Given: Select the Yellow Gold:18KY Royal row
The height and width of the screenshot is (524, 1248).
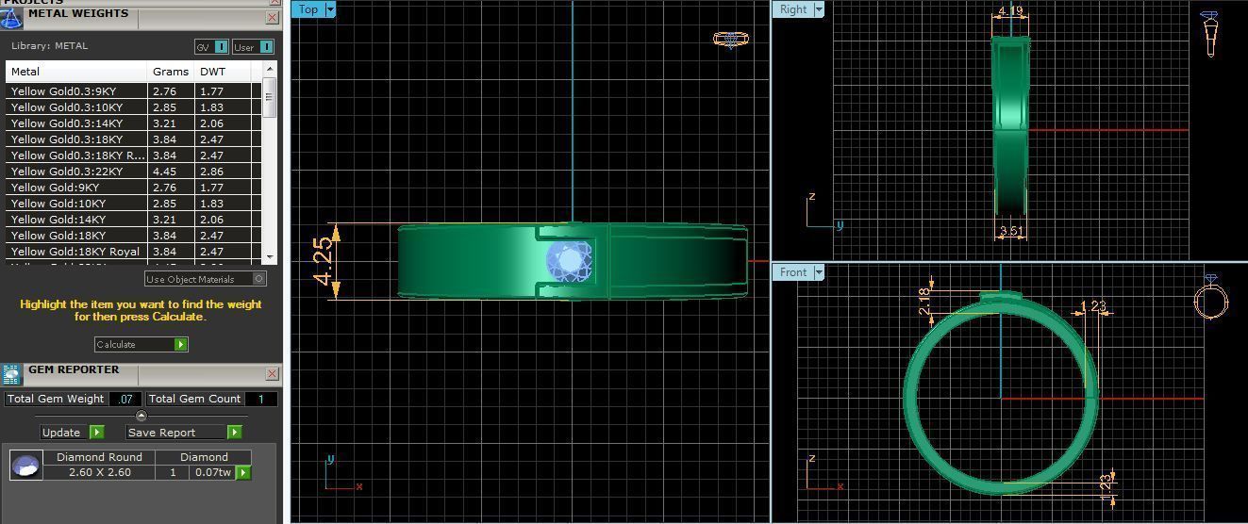Looking at the screenshot, I should point(133,252).
